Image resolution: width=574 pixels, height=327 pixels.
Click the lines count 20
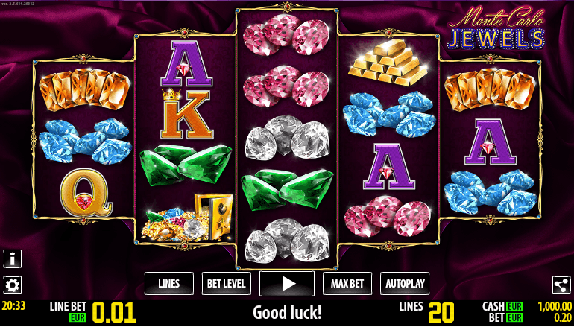click(441, 313)
